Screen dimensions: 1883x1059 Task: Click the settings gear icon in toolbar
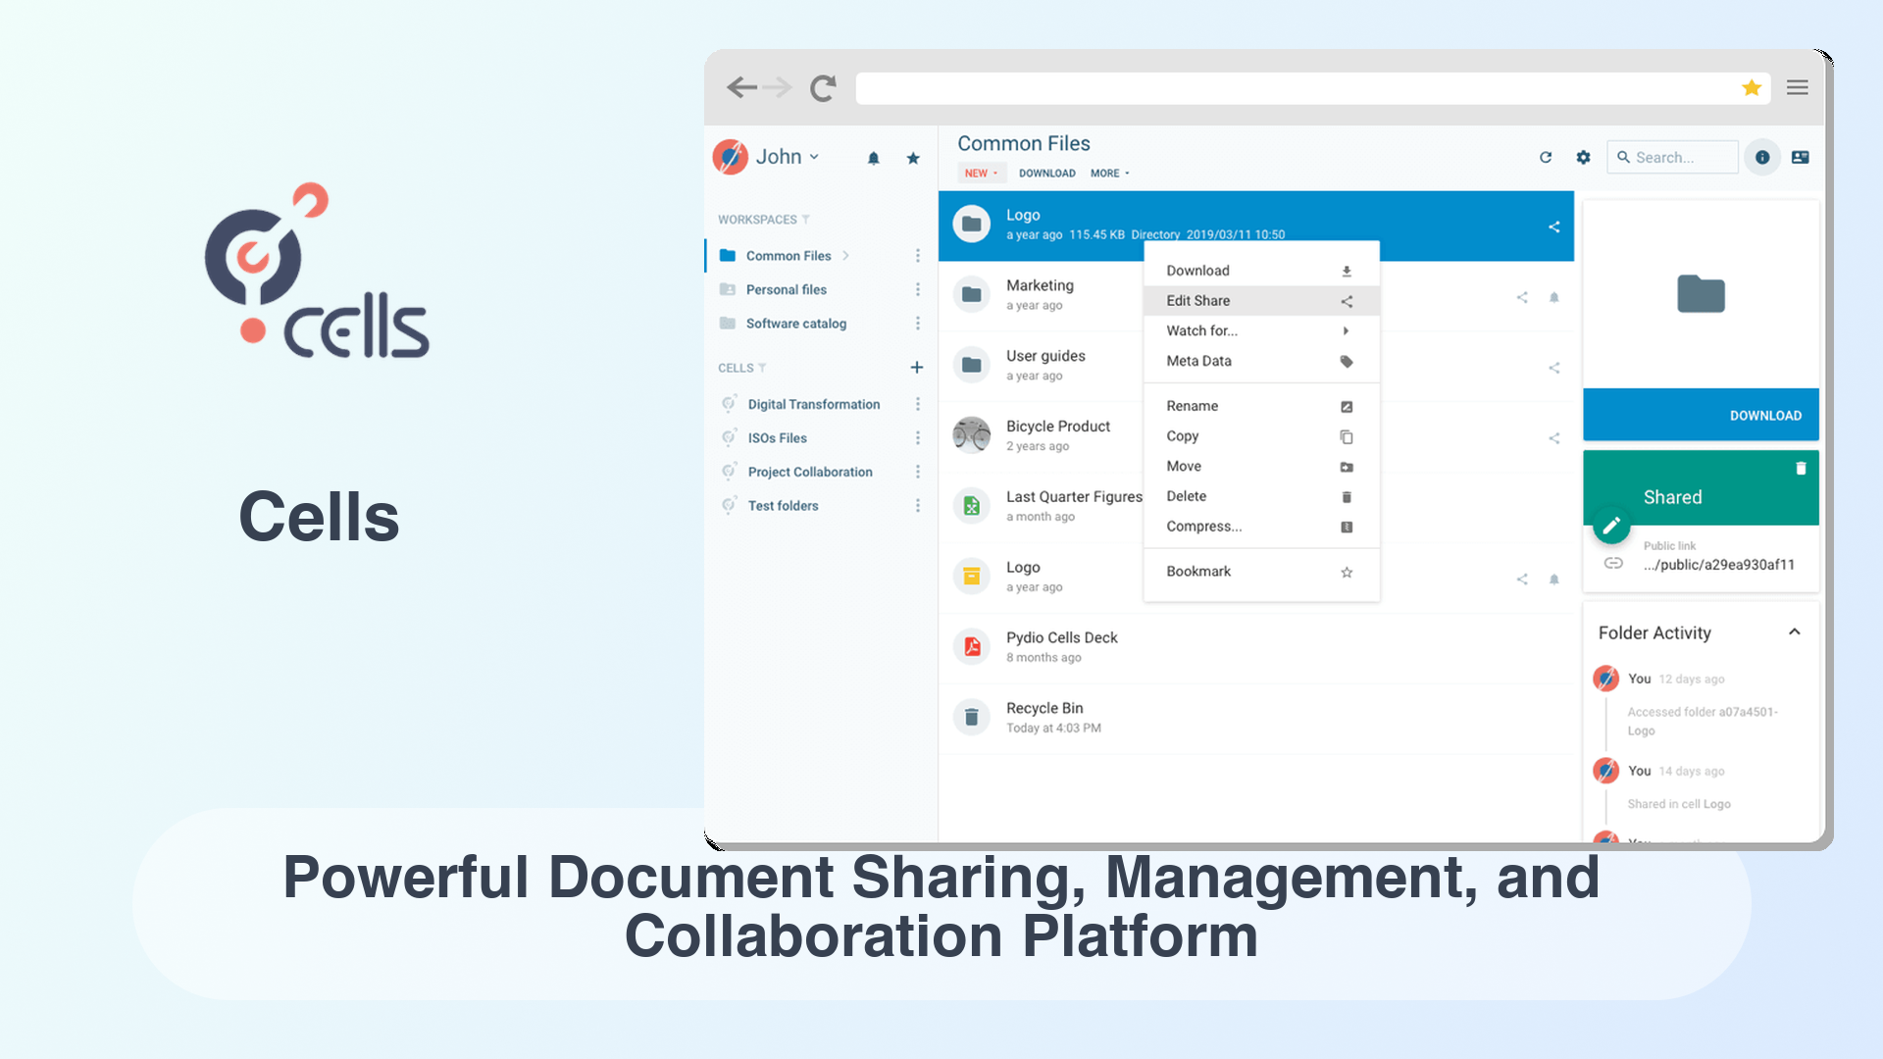point(1583,158)
